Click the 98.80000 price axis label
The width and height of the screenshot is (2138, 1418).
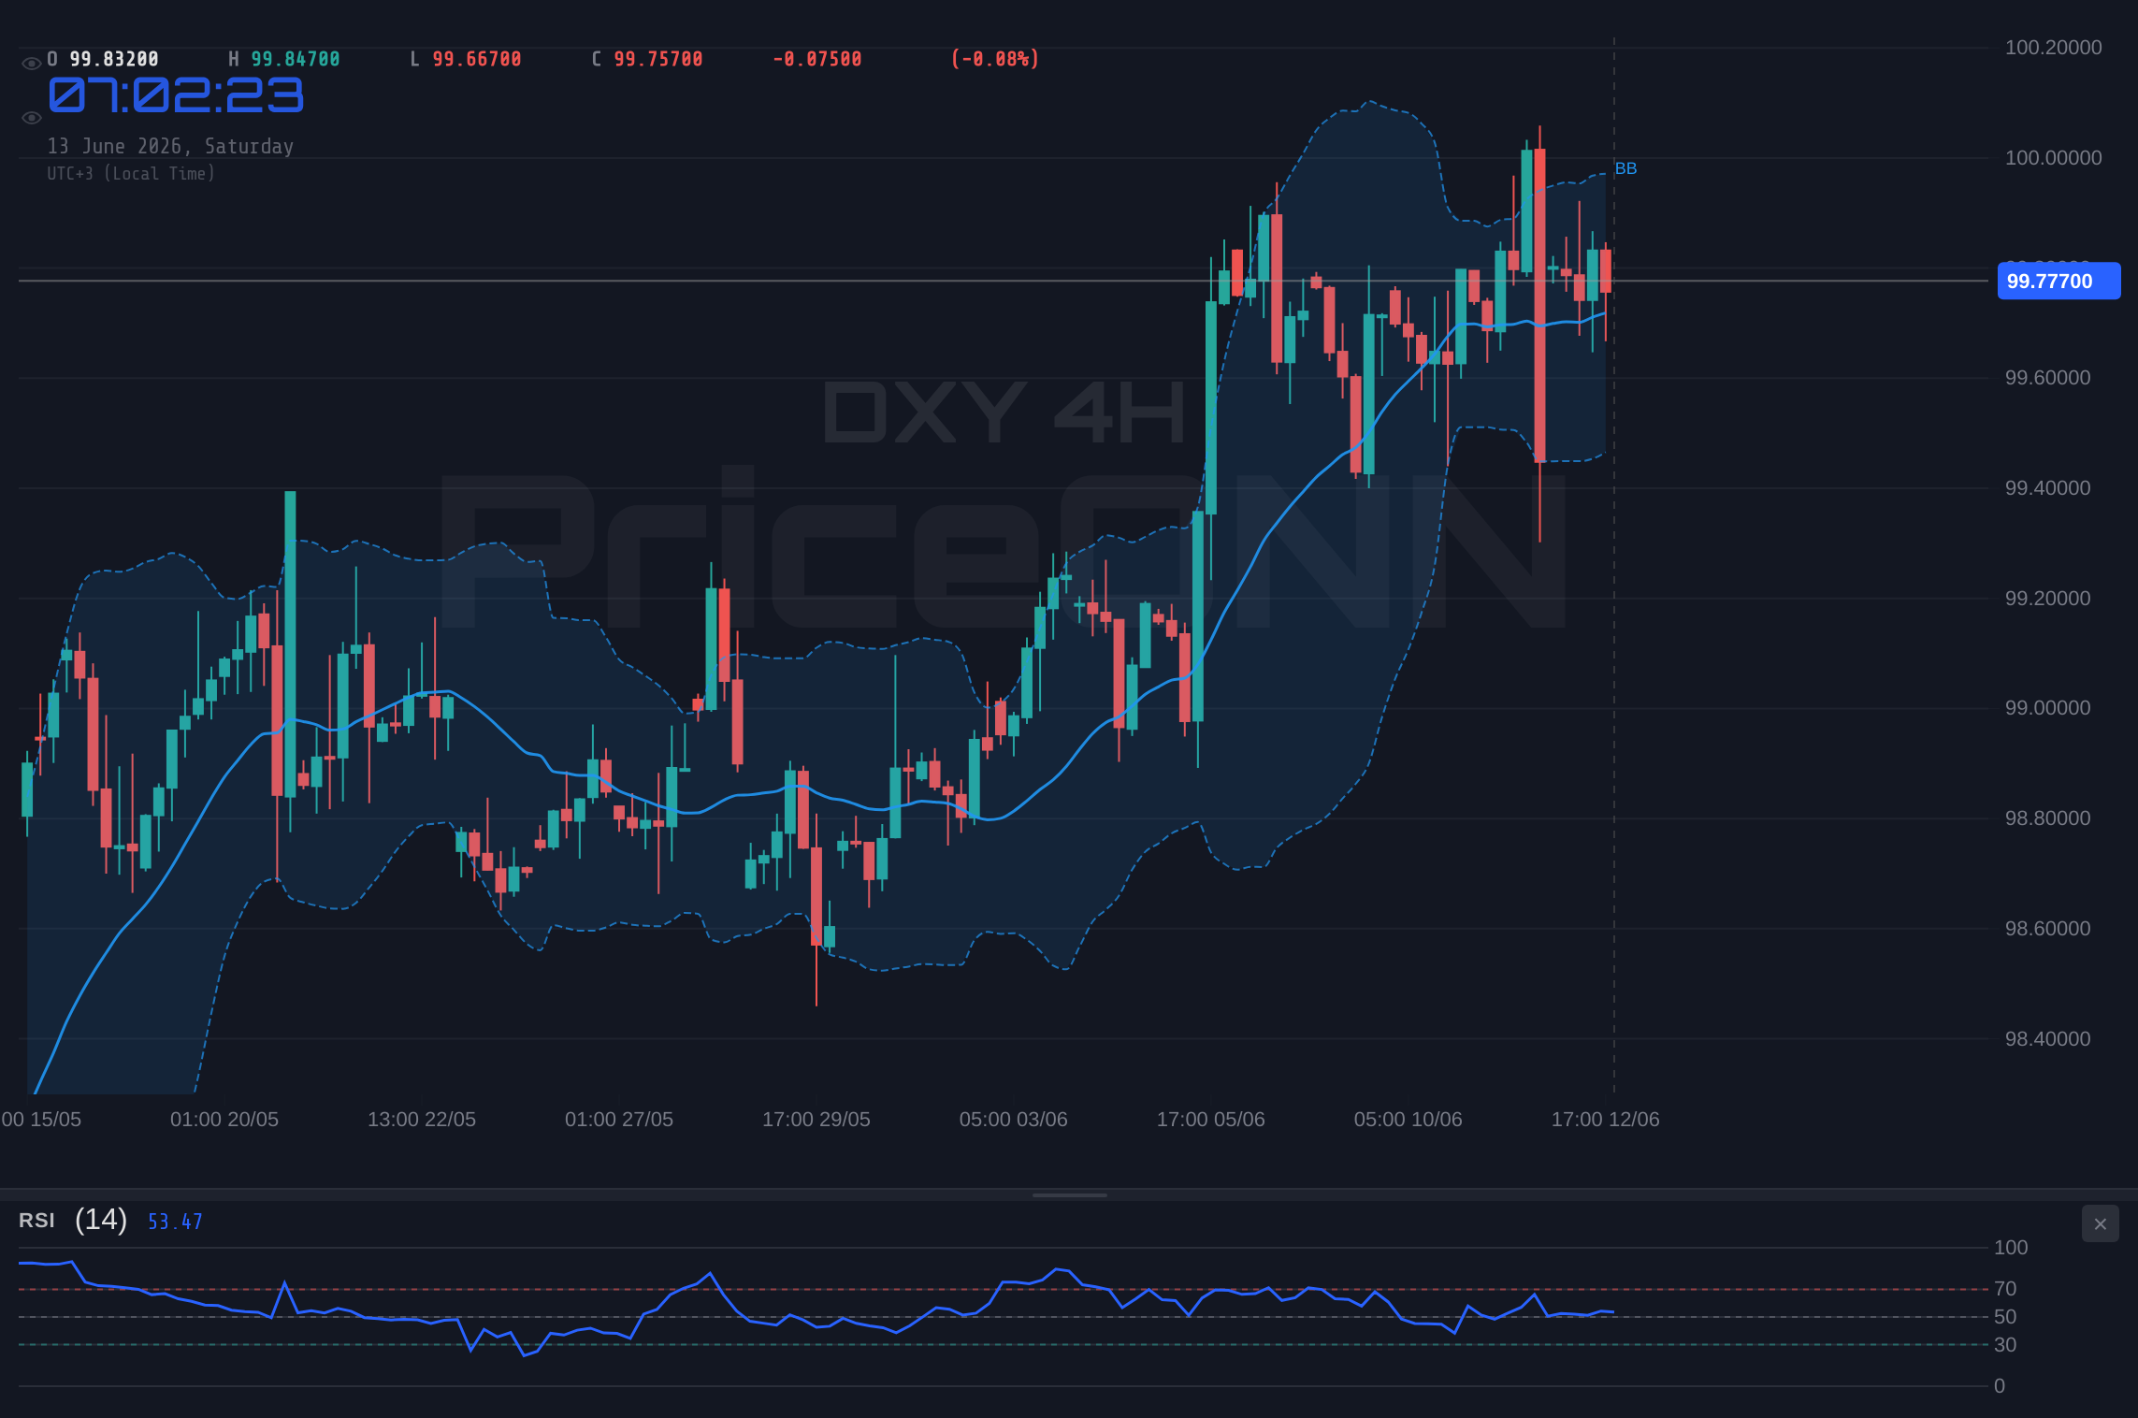[2047, 818]
